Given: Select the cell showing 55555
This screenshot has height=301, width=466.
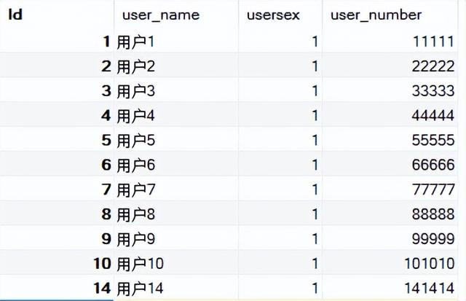Looking at the screenshot, I should point(390,140).
